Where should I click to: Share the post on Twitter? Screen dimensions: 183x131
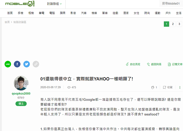(26, 64)
